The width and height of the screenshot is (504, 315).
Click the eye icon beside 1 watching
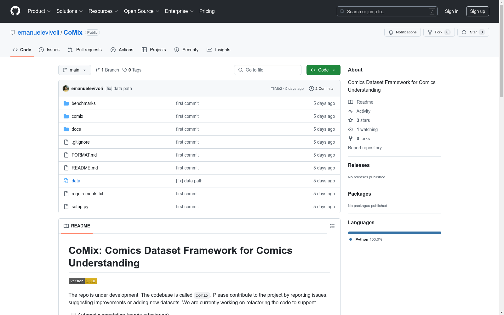(351, 129)
